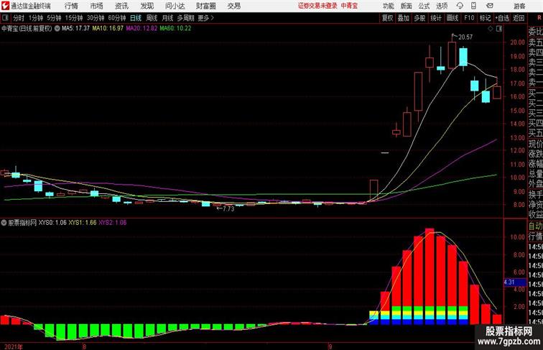
Task: Open the F10 company info button
Action: 469,18
